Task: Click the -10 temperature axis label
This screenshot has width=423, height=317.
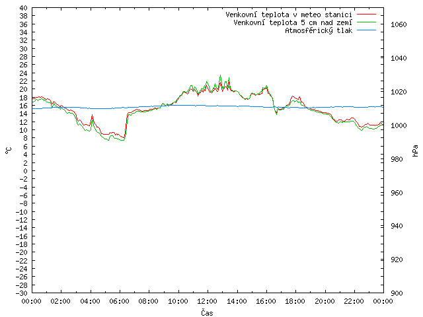Action: [22, 211]
